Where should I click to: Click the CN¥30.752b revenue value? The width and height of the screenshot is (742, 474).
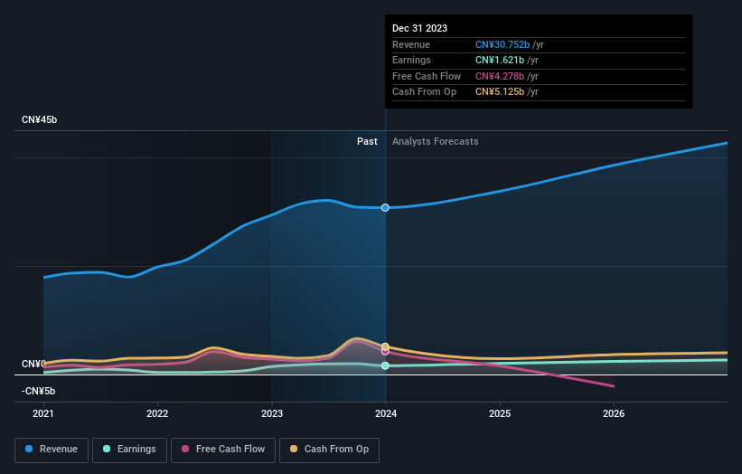pyautogui.click(x=502, y=44)
